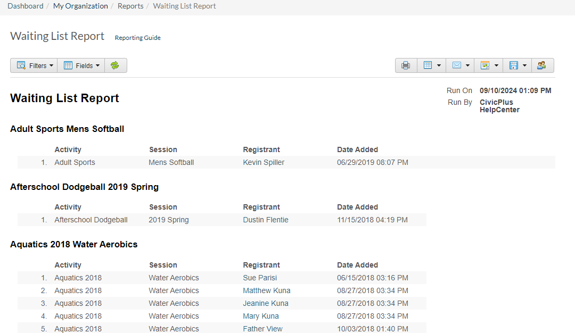The height and width of the screenshot is (333, 575).
Task: Click Registrant header in Adult Sports table
Action: pyautogui.click(x=261, y=149)
